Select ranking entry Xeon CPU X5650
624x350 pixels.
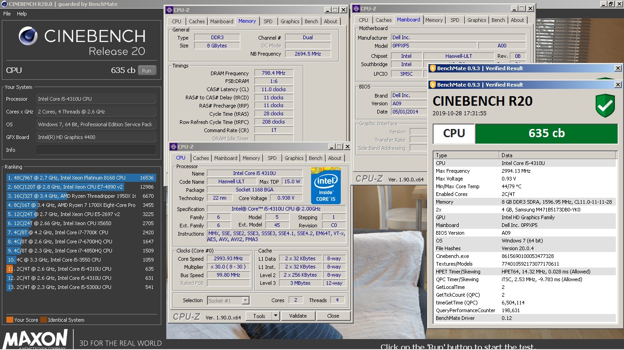point(81,223)
